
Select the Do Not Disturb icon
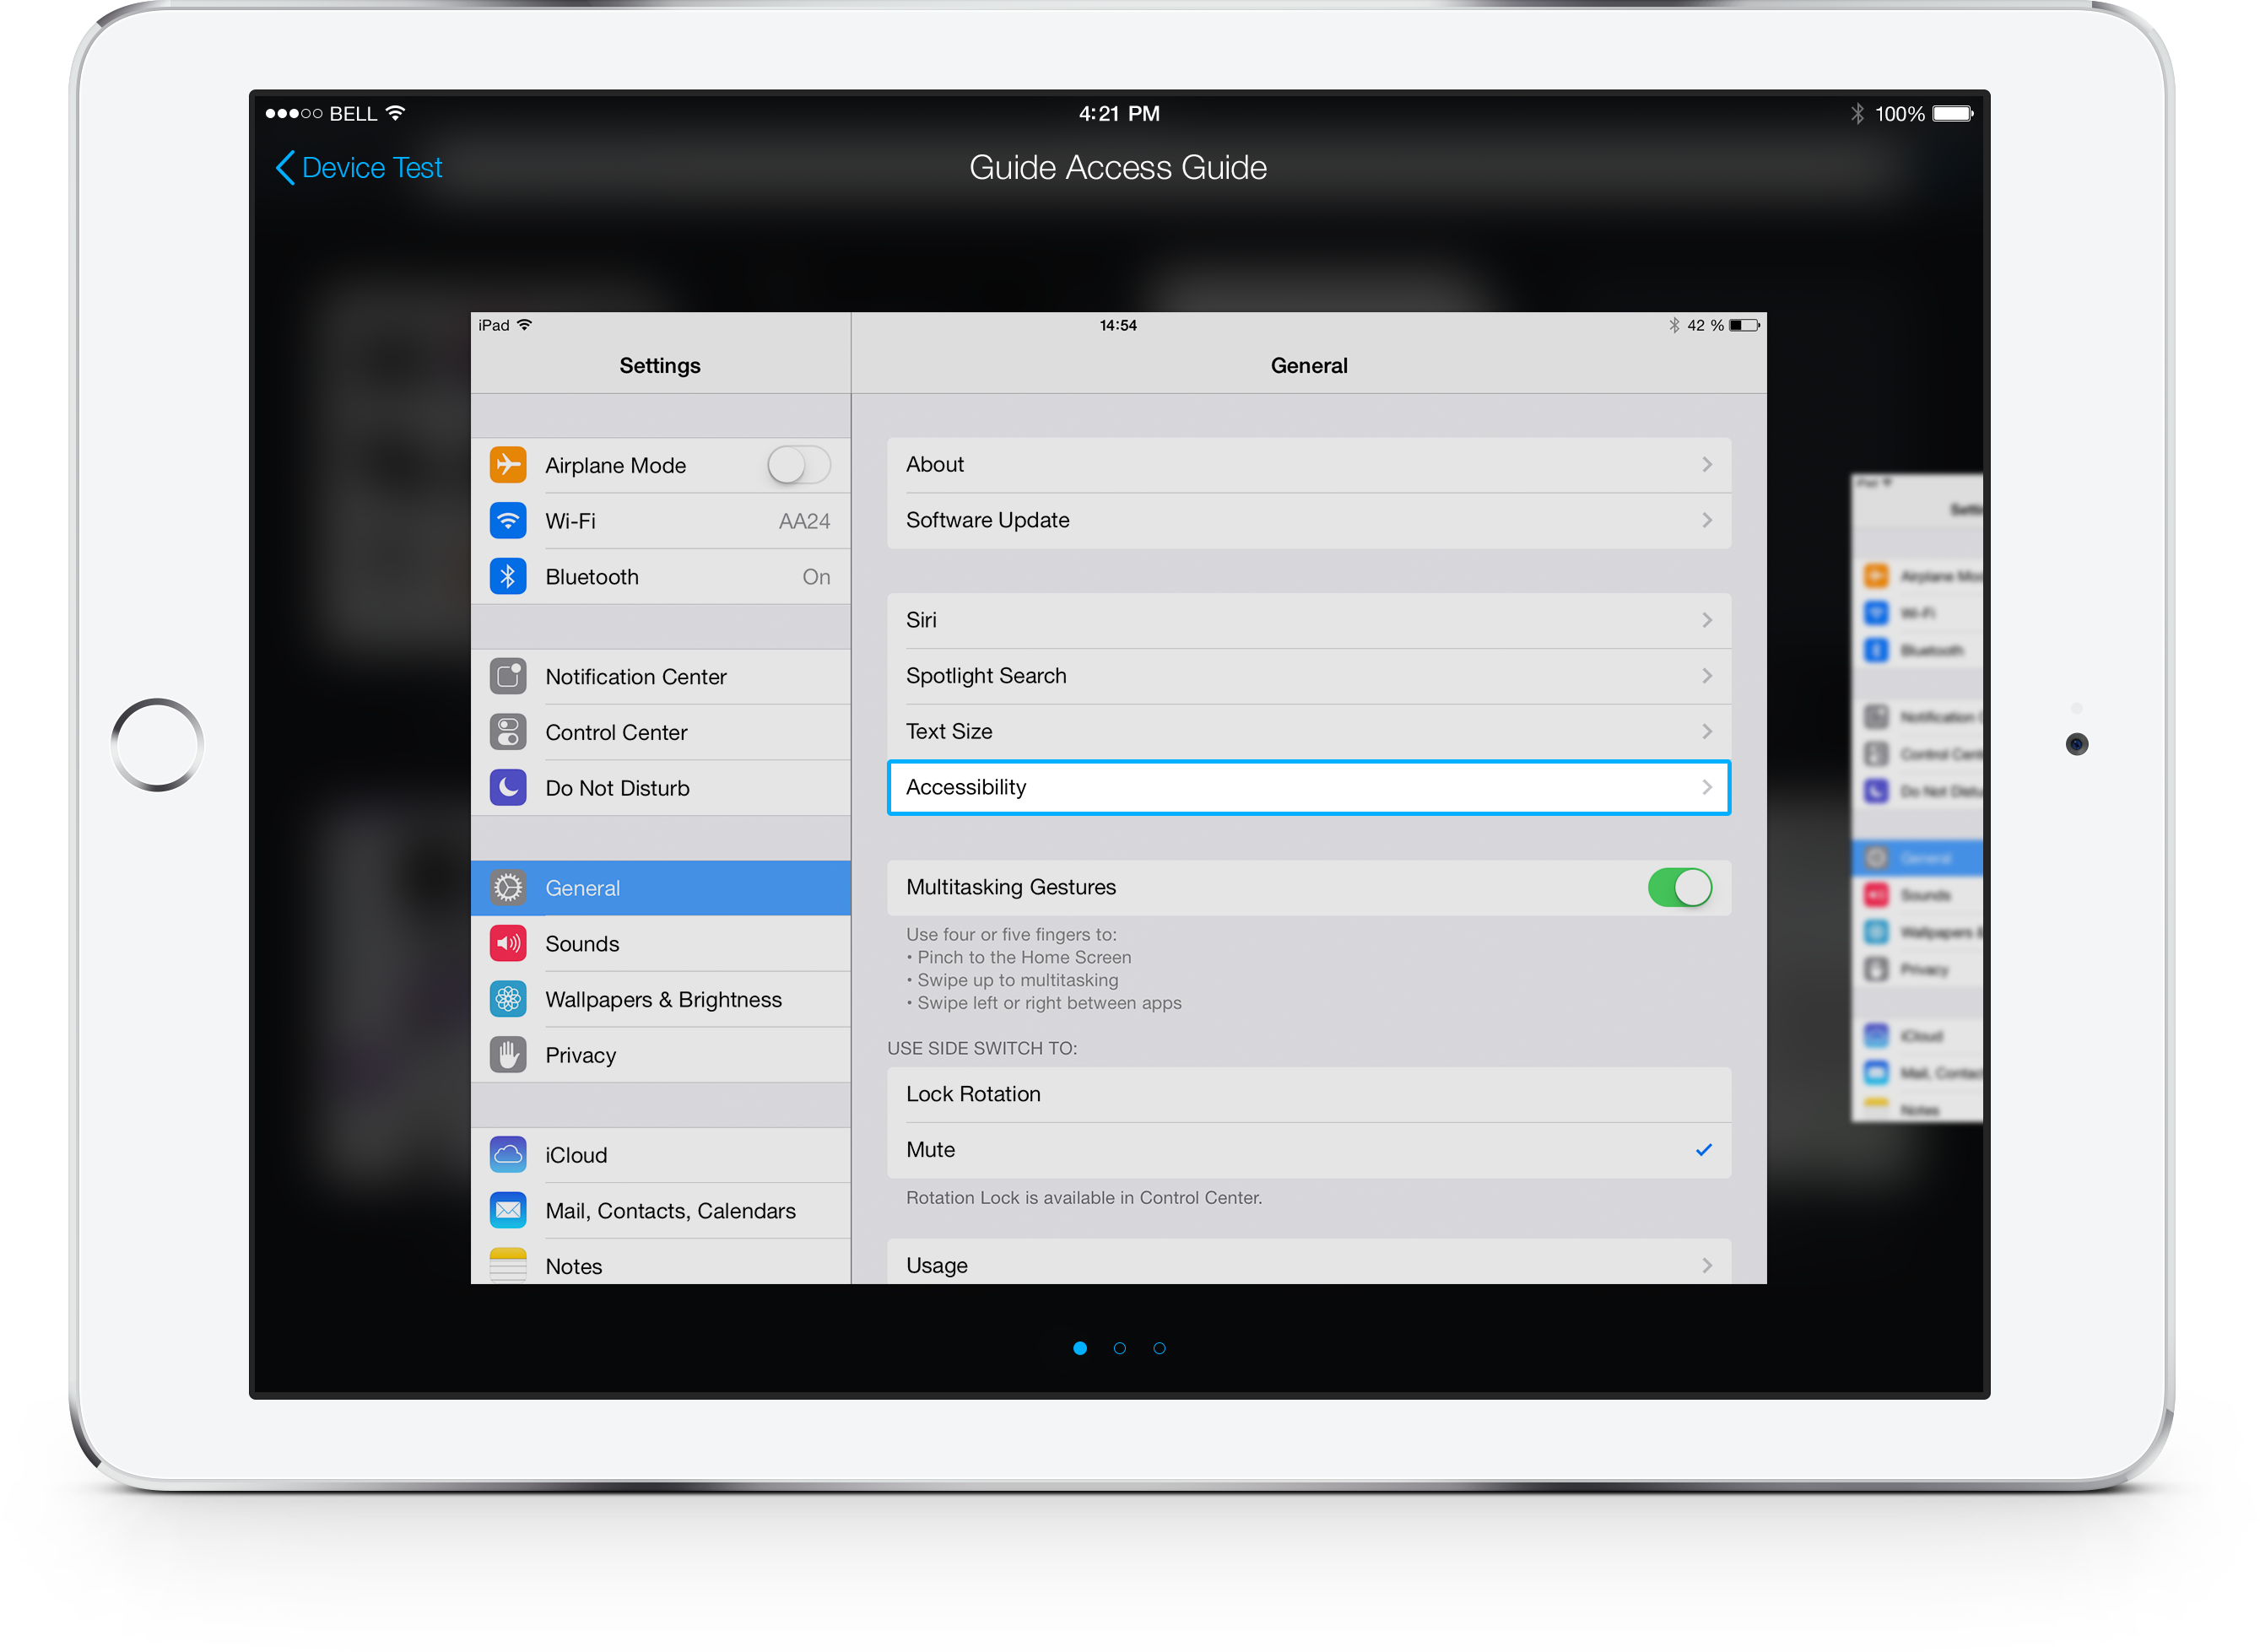pyautogui.click(x=514, y=786)
